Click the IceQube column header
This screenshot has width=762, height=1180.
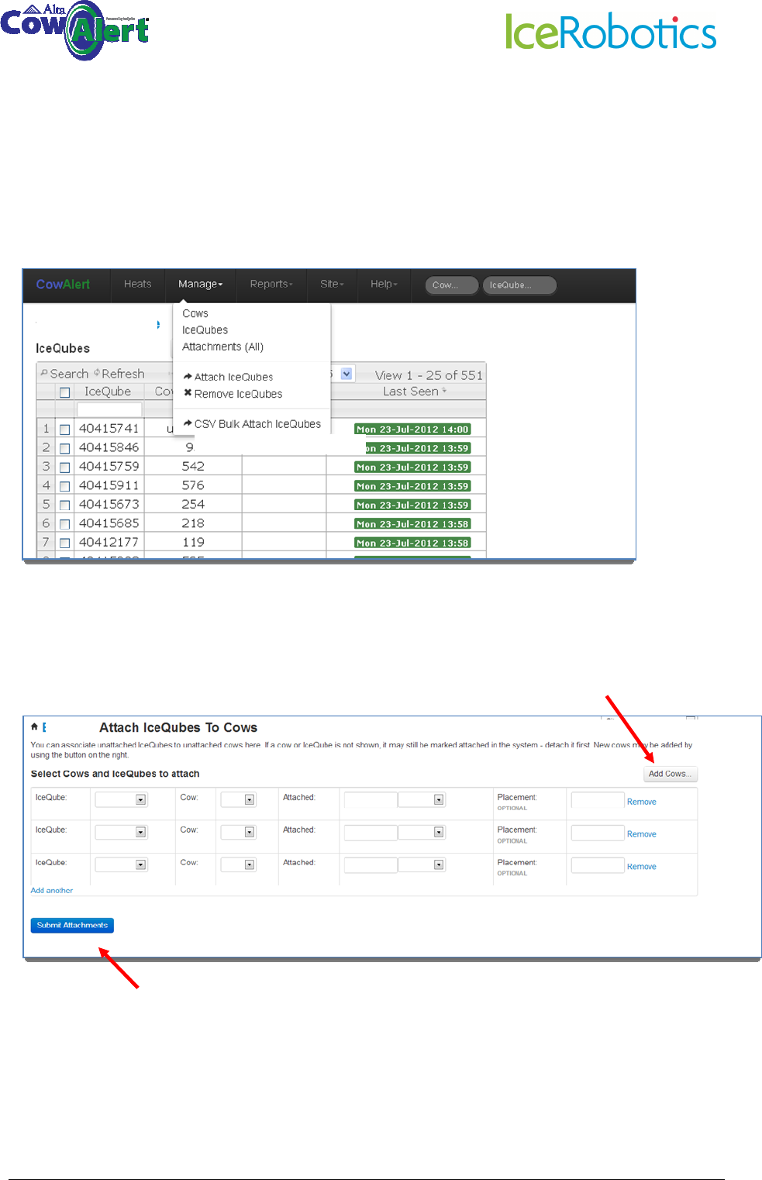point(108,392)
